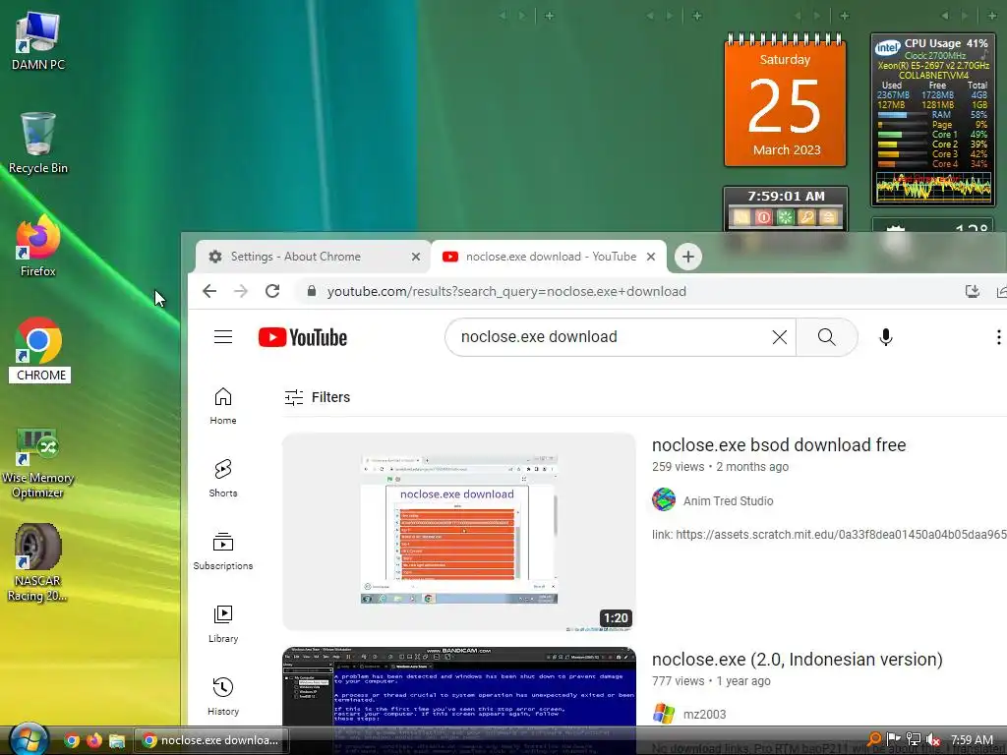The width and height of the screenshot is (1007, 755).
Task: Switch to the Settings - About Chrome tab
Action: (x=313, y=257)
